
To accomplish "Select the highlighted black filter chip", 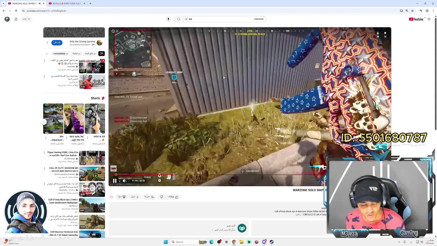I will click(101, 53).
